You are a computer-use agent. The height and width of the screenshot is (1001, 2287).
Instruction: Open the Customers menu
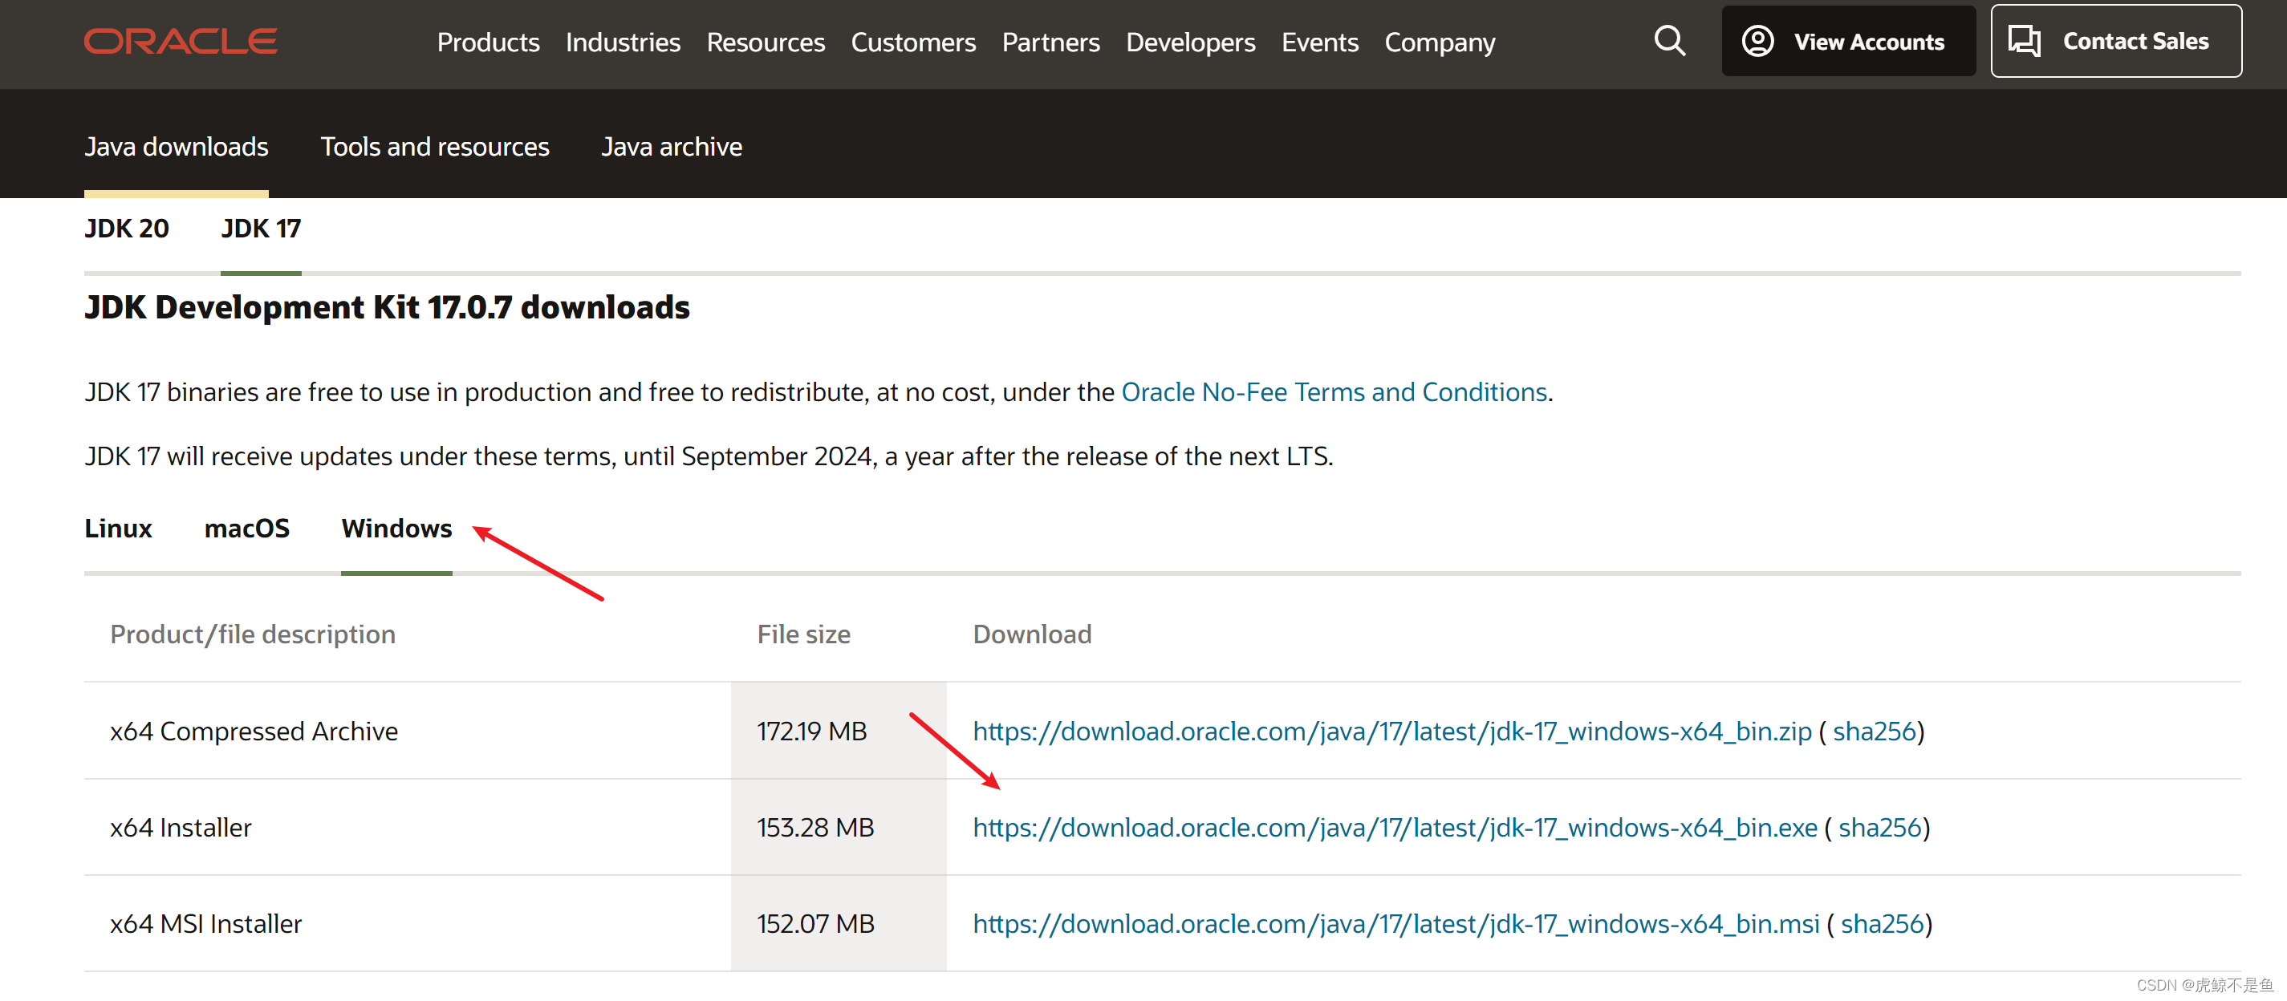(912, 42)
